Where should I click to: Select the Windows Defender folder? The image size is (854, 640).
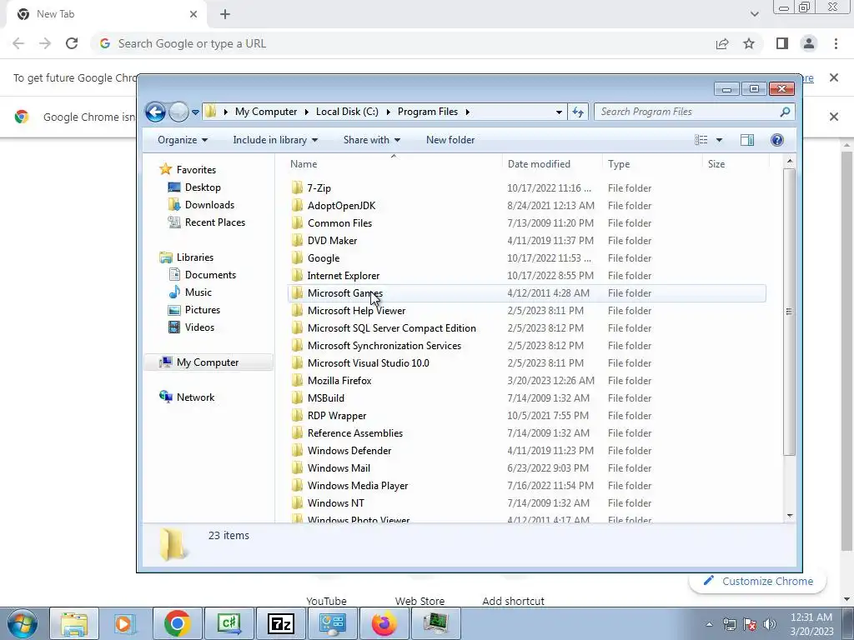coord(349,451)
